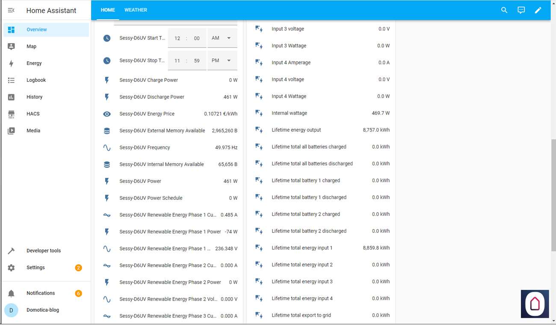This screenshot has width=556, height=325.
Task: Switch to the Weather tab
Action: pyautogui.click(x=136, y=10)
